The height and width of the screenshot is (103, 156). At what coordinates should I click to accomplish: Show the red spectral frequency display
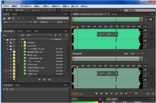coord(34,10)
